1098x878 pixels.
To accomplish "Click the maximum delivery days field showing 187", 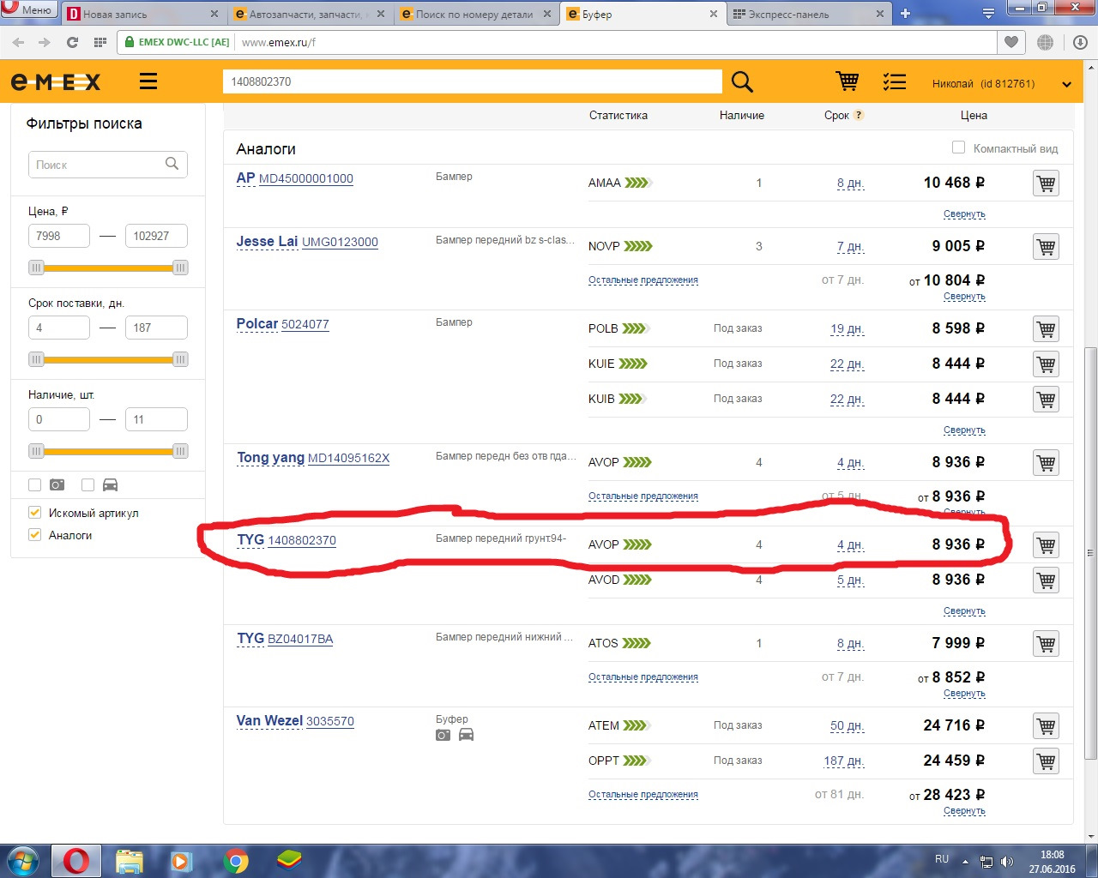I will tap(156, 328).
